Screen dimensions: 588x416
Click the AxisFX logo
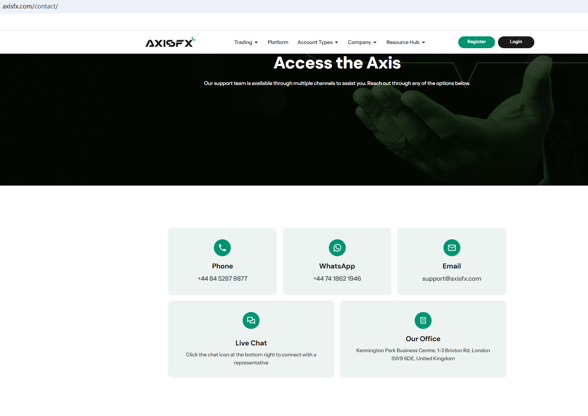[170, 42]
